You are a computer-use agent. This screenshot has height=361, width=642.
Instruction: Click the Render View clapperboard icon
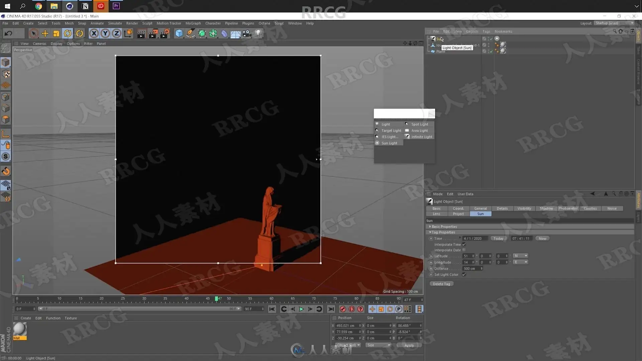coord(141,33)
